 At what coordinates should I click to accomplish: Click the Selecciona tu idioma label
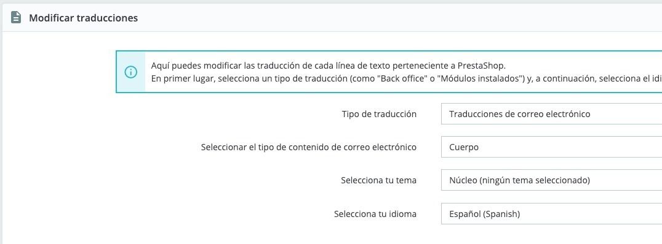[x=375, y=214]
